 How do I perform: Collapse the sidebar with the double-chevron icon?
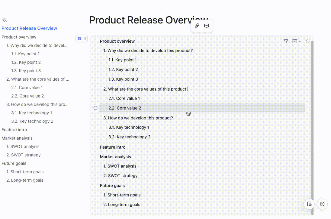(4, 20)
